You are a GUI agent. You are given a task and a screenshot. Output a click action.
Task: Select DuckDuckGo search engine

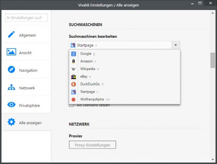click(125, 84)
